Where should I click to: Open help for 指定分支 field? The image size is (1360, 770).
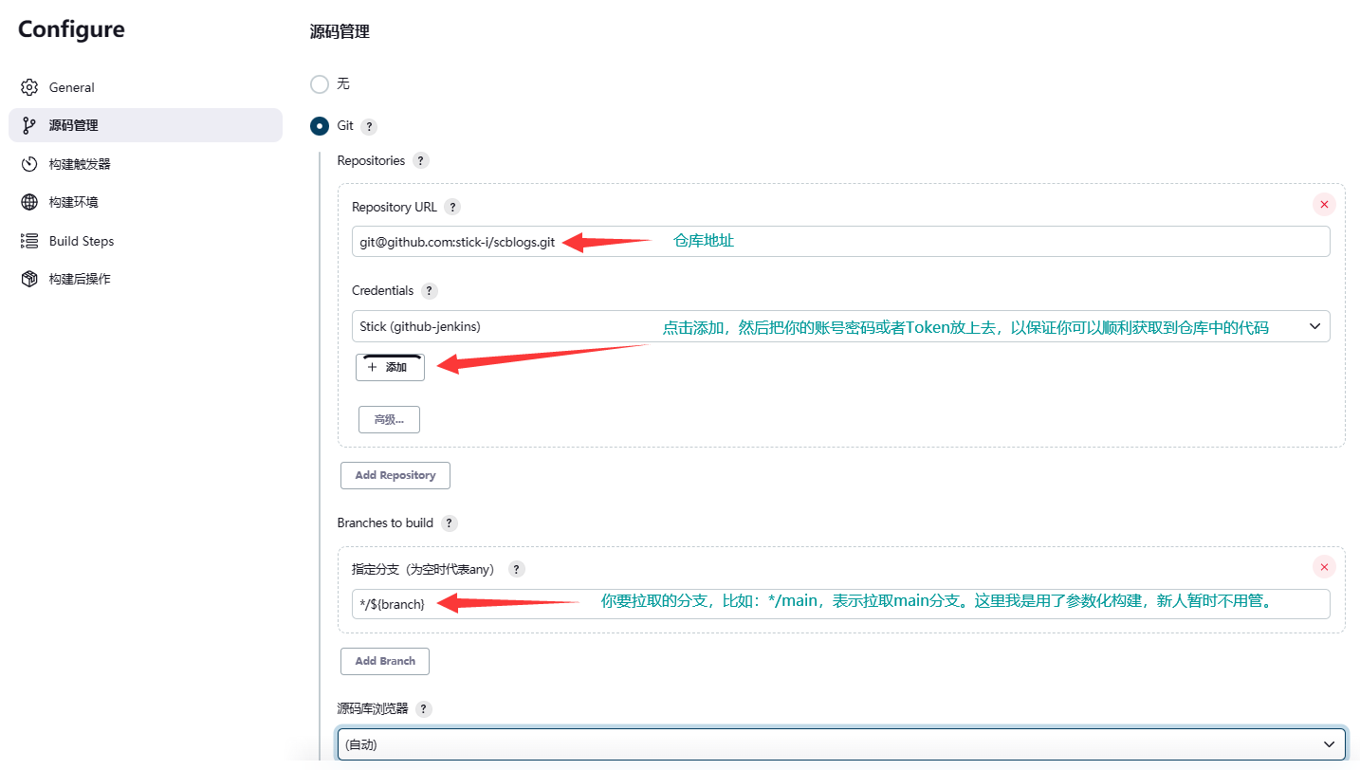[x=516, y=569]
